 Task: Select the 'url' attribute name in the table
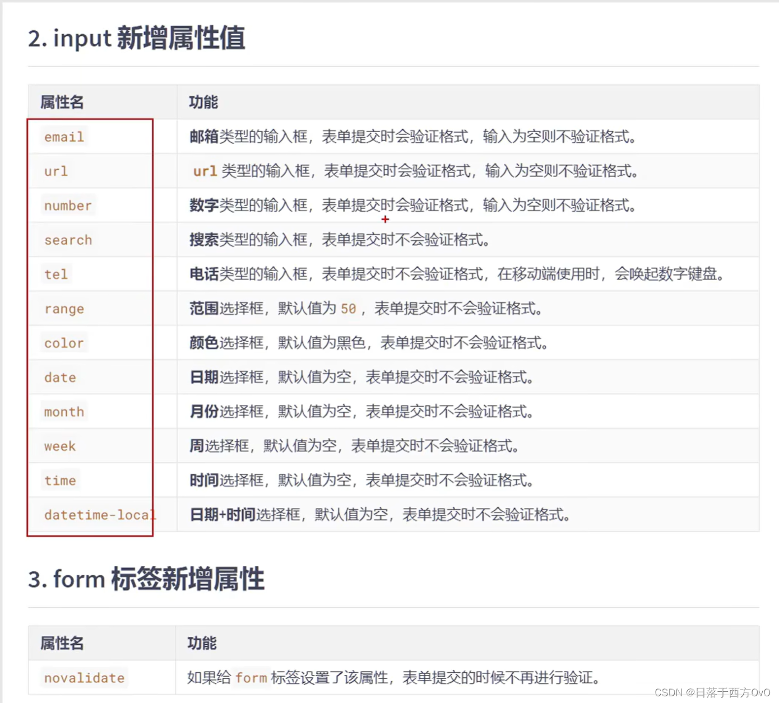point(56,171)
